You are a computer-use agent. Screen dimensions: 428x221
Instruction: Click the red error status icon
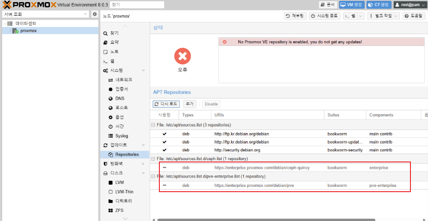(183, 56)
